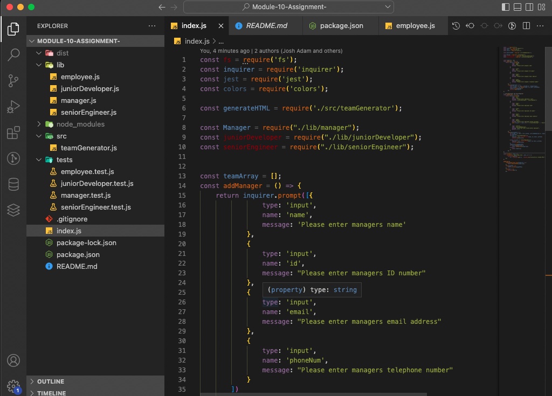The width and height of the screenshot is (552, 396).
Task: Click the open next change icon
Action: pos(498,26)
